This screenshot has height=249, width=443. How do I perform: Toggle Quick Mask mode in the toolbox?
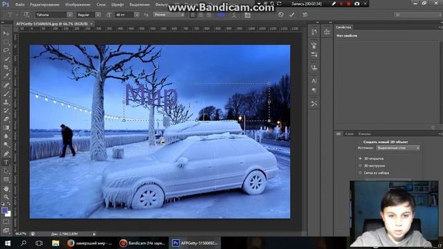[x=6, y=222]
